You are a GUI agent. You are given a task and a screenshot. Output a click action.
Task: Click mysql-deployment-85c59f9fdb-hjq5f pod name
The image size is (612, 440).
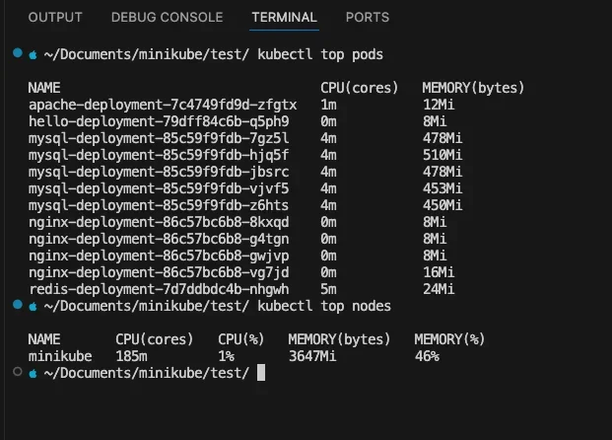pos(159,156)
